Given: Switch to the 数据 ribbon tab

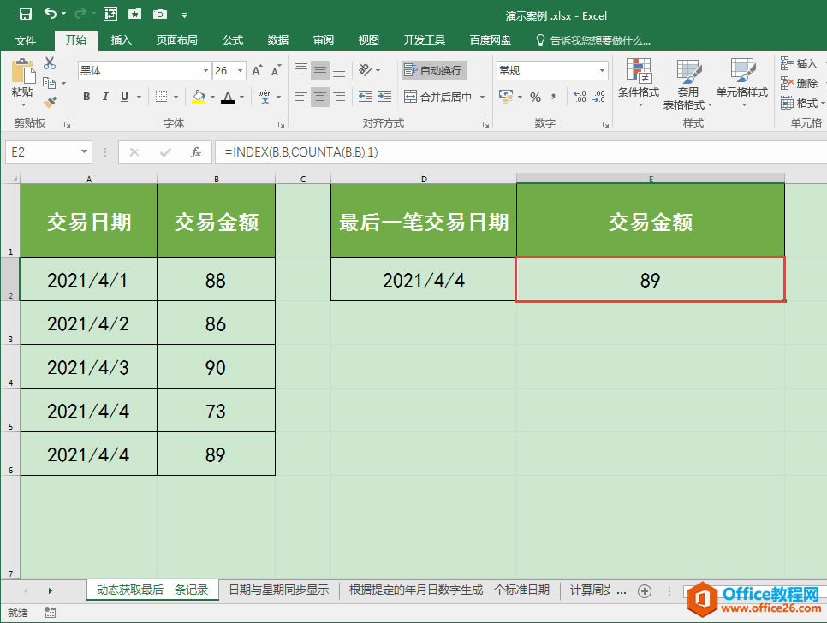Looking at the screenshot, I should 278,40.
